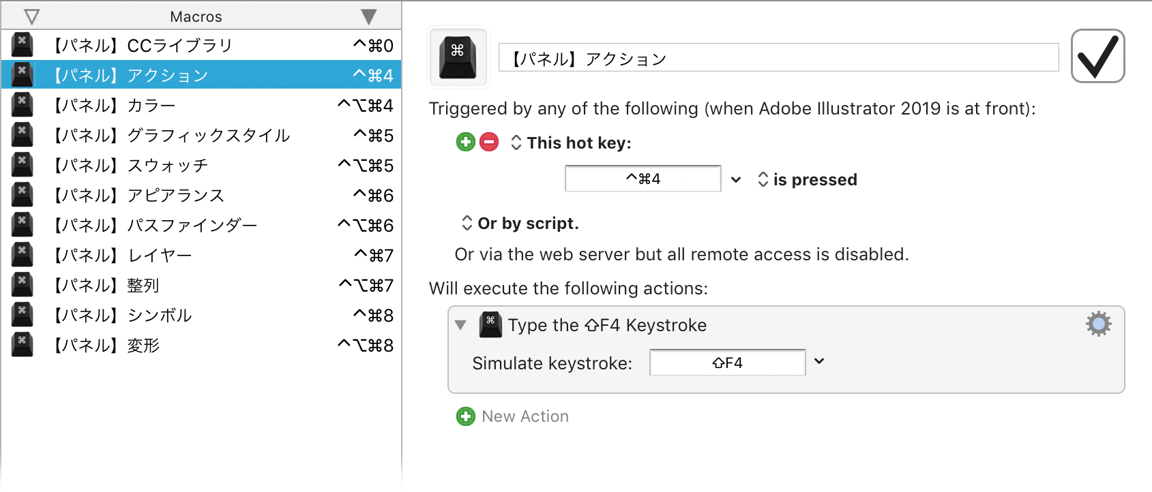1152x492 pixels.
Task: Select the 【パネル】カラー macro
Action: coord(201,105)
